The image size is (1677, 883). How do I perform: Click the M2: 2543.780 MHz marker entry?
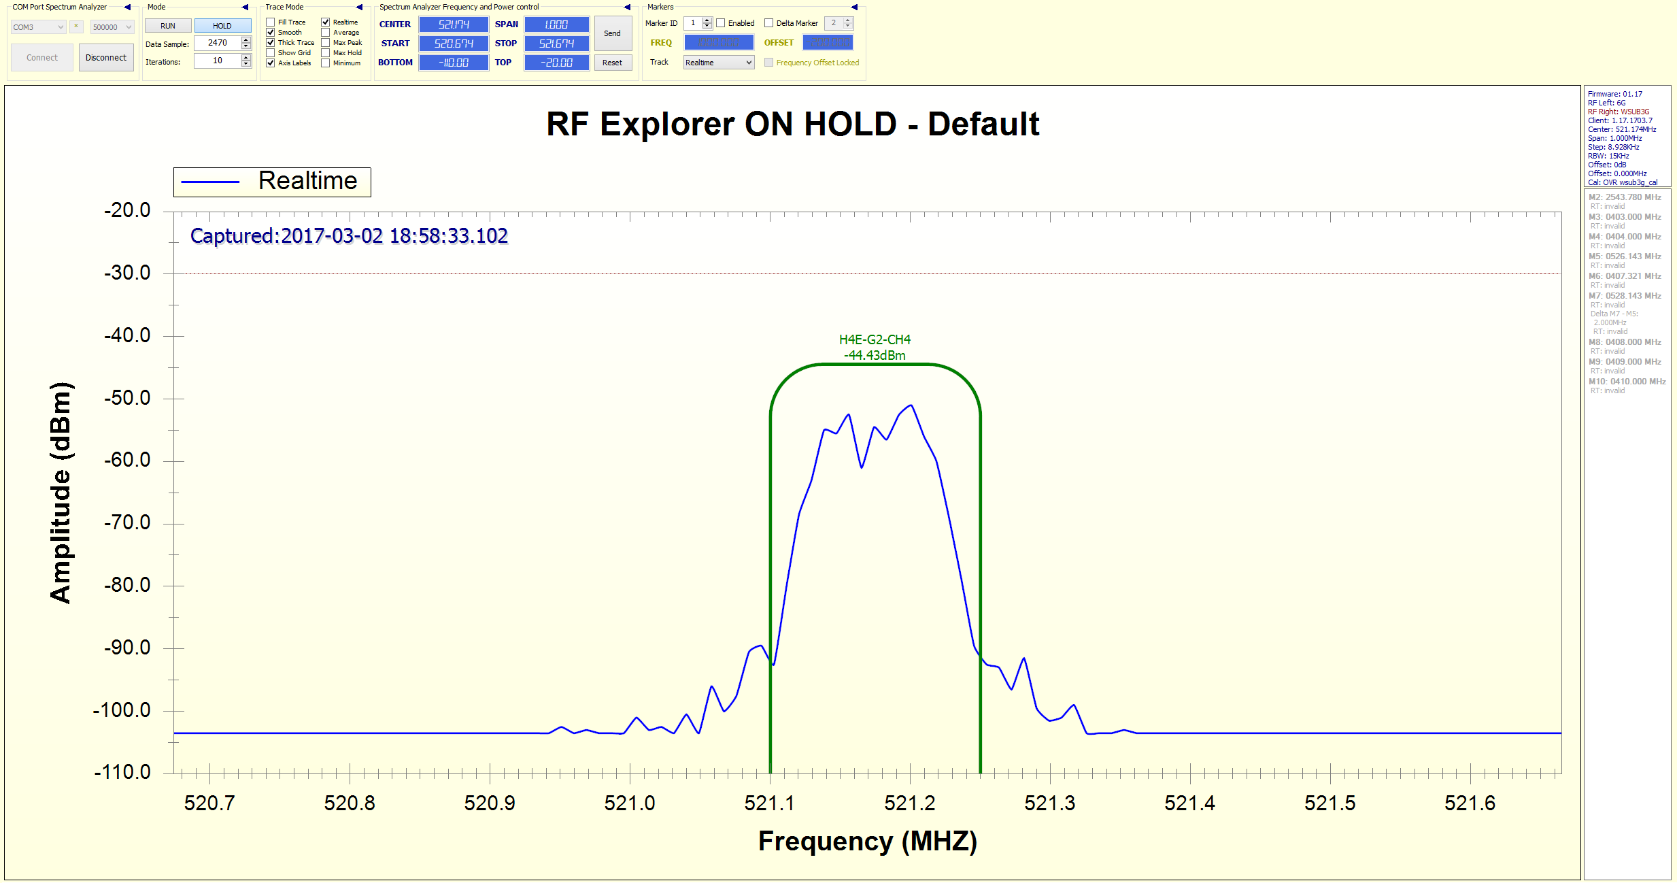tap(1625, 197)
